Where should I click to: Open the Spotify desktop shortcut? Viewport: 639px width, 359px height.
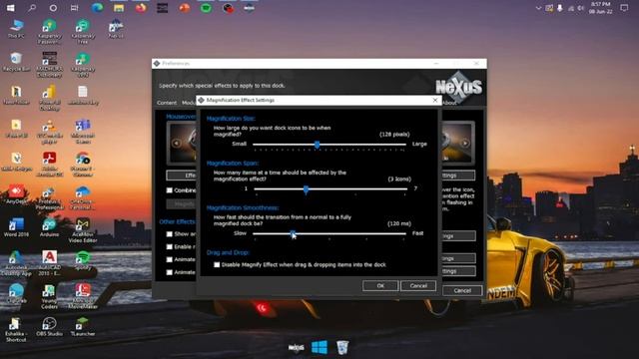(83, 260)
